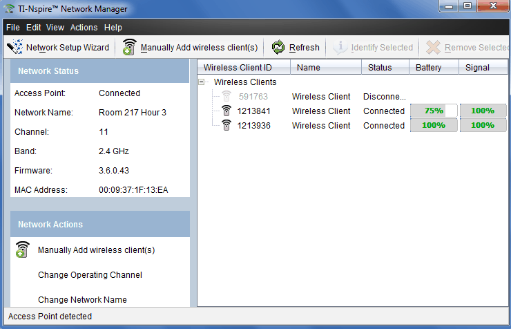511x329 pixels.
Task: Open the Help menu
Action: click(113, 28)
